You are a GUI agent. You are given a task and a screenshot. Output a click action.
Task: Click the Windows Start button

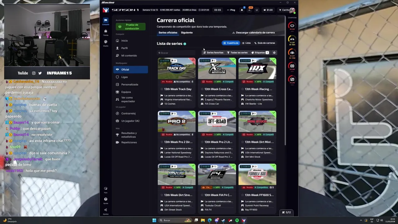(x=154, y=220)
